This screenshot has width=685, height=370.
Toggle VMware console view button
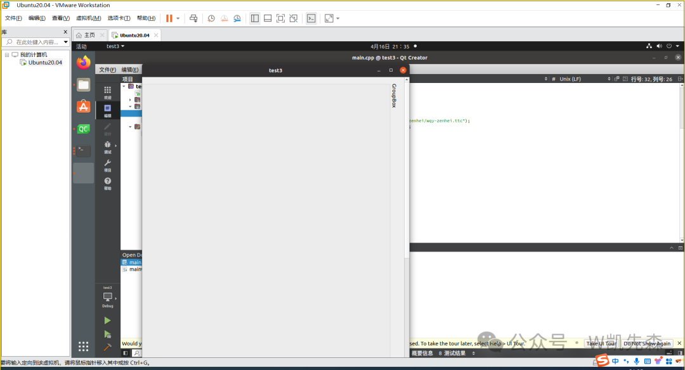coord(311,18)
